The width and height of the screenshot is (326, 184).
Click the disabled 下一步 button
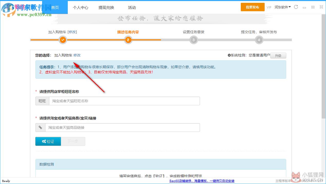(73, 141)
